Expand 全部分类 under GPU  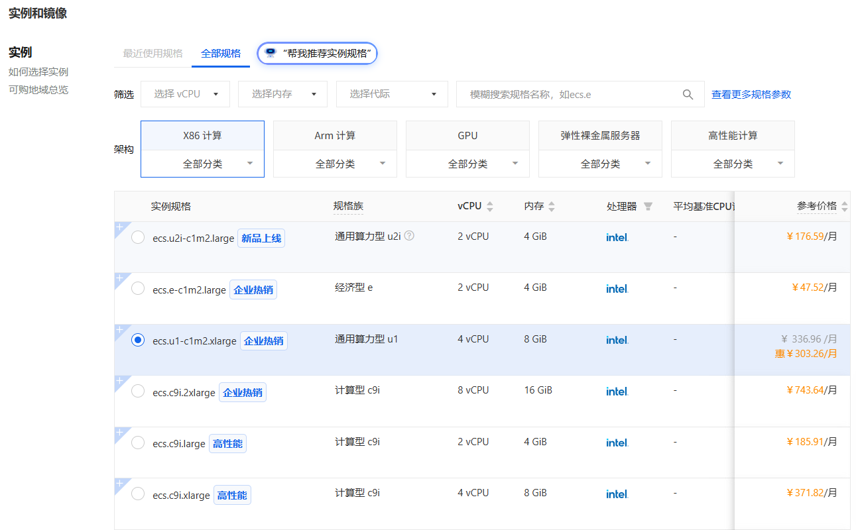tap(467, 164)
